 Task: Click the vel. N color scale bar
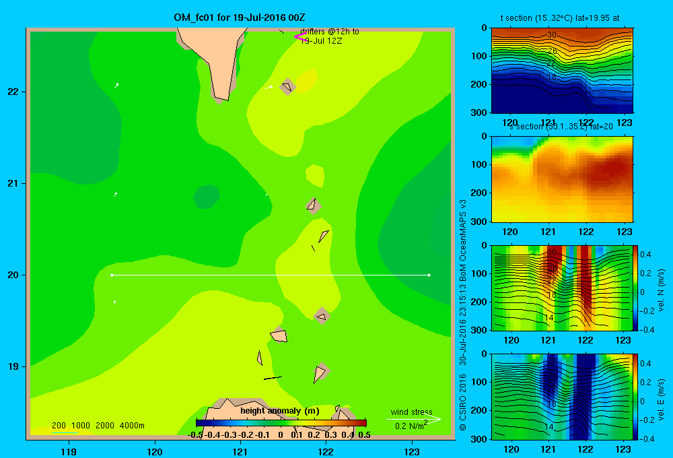(x=636, y=288)
